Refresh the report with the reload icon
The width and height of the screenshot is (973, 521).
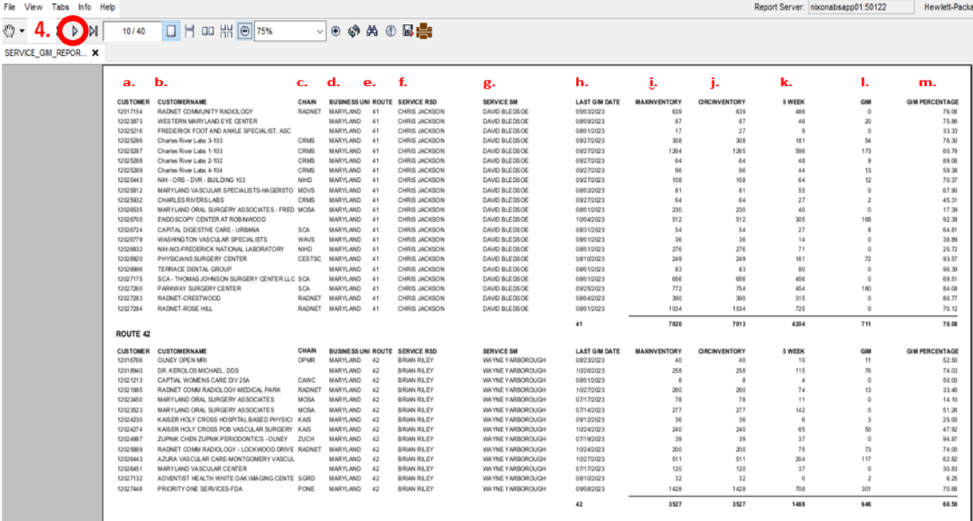(353, 31)
